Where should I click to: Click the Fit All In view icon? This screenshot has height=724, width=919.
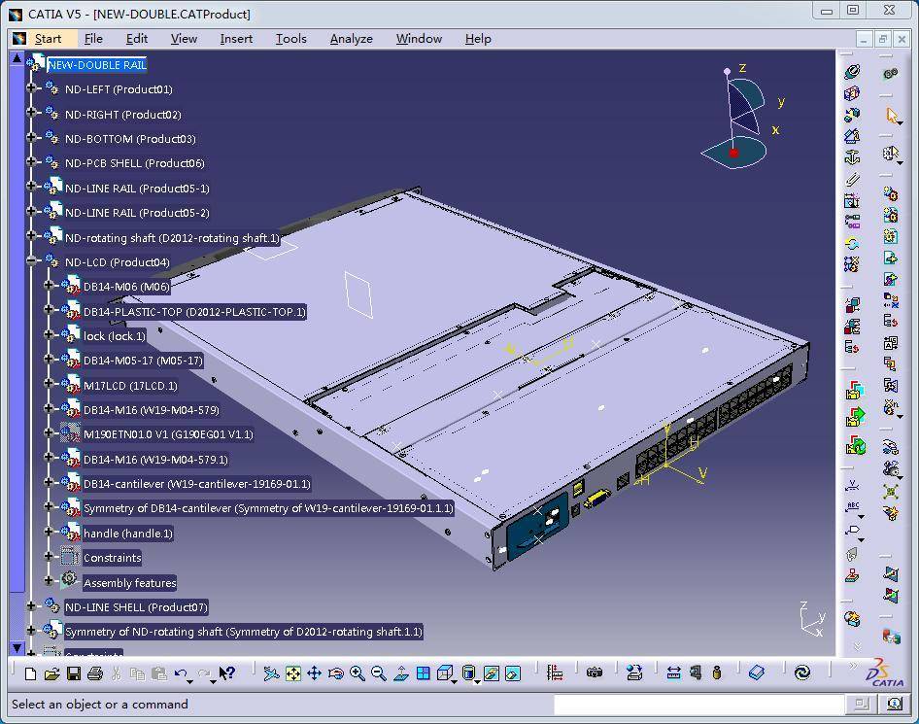pos(292,672)
